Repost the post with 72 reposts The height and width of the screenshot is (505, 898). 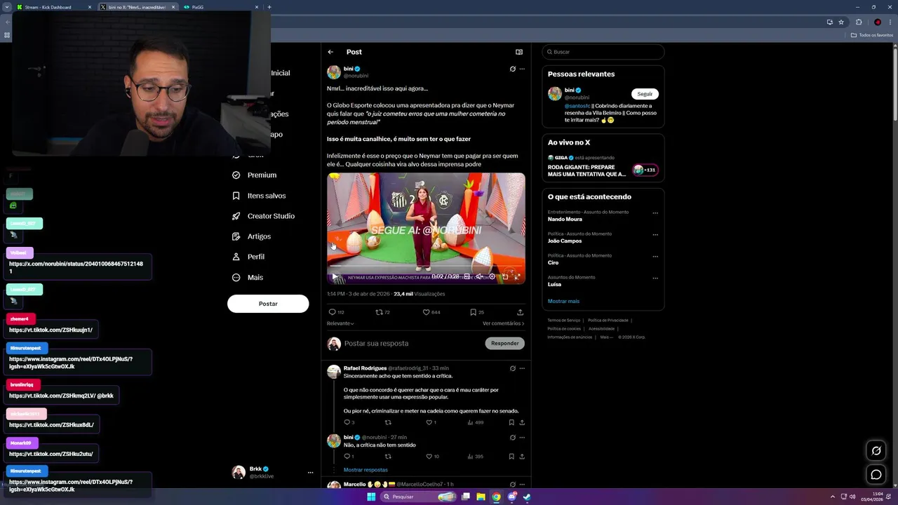pos(382,312)
